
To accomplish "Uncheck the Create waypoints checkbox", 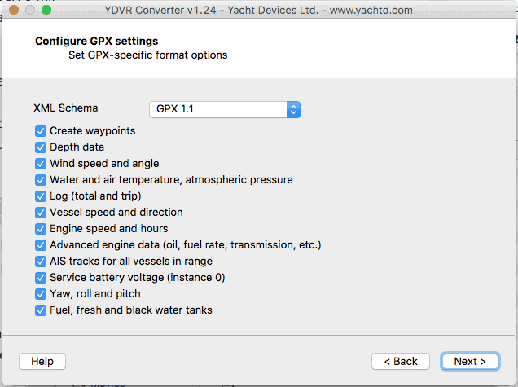I will (41, 131).
